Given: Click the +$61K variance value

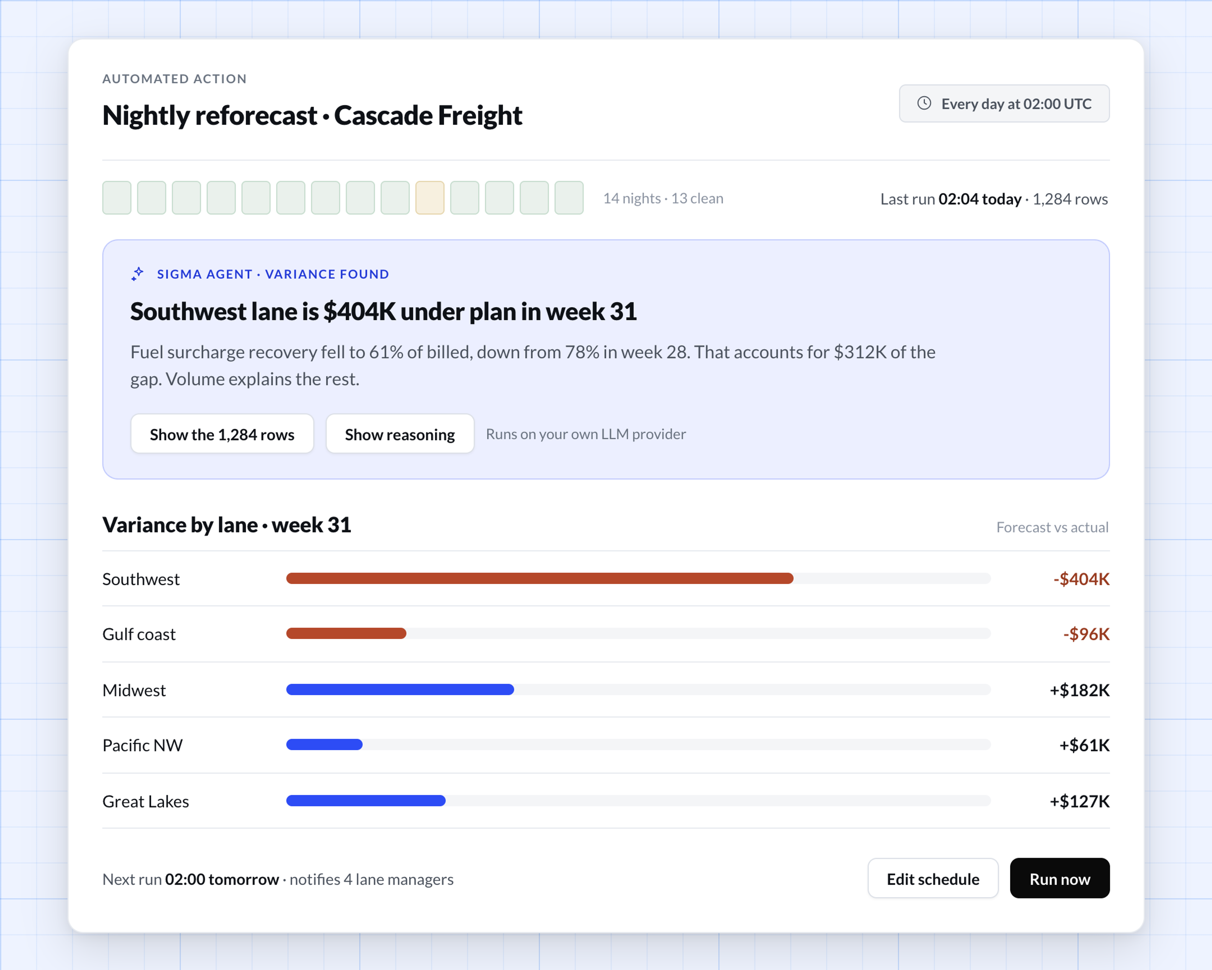Looking at the screenshot, I should [1084, 745].
